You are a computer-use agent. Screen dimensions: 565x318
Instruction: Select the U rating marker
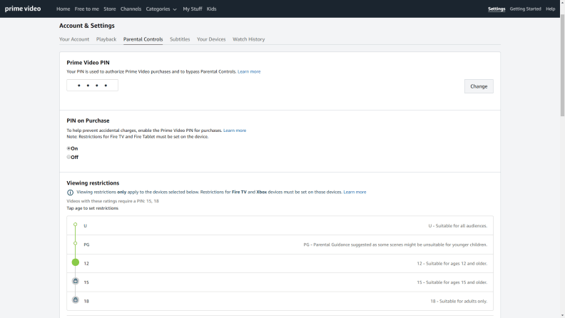coord(76,225)
